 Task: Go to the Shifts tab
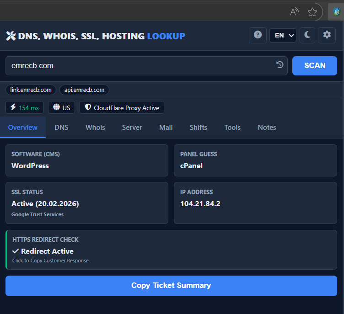pos(199,128)
